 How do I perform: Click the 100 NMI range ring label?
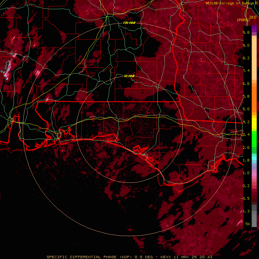(129, 23)
